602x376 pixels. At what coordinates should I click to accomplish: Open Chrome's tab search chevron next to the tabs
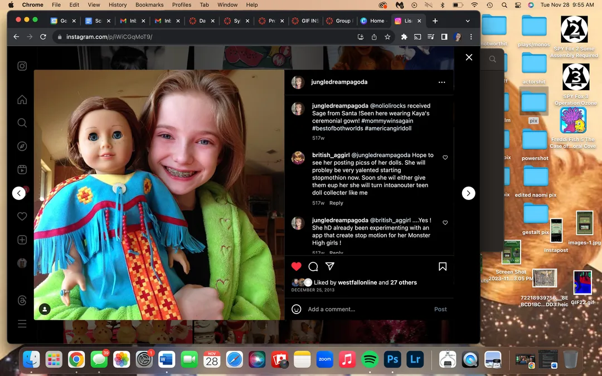(x=467, y=21)
